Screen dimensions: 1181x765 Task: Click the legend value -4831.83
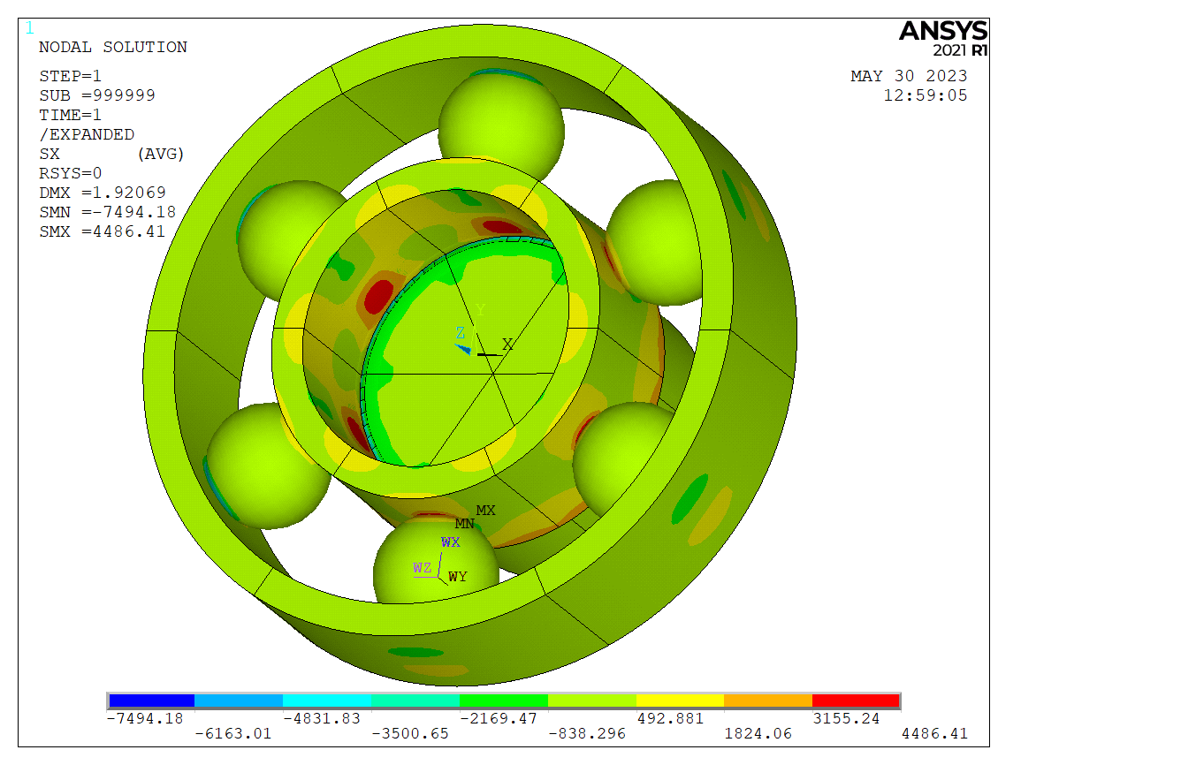pos(322,718)
